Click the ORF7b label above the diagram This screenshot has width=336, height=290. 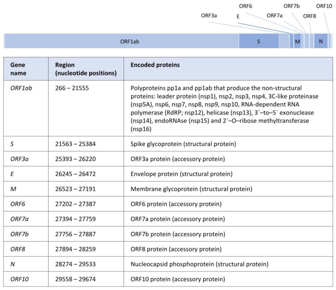[292, 6]
